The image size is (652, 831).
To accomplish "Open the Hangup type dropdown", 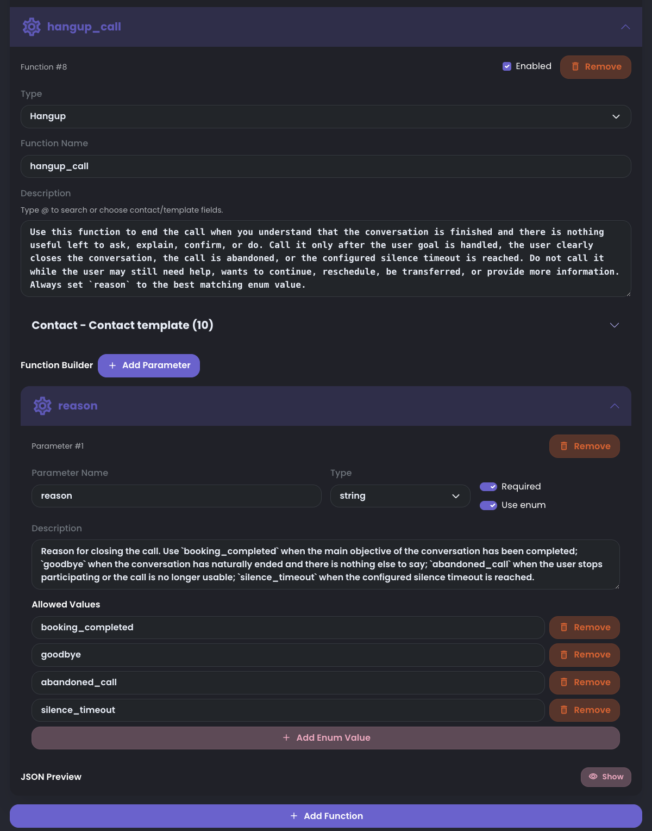I will tap(326, 116).
